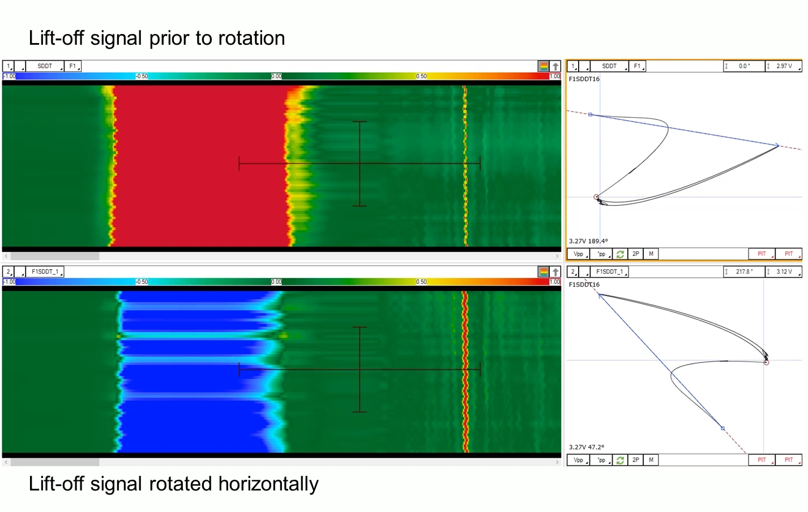
Task: Open SDDT dropdown in top Lissajous pane
Action: 610,66
